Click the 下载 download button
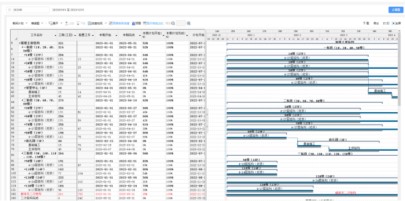Viewport: 405px width, 201px height. [x=366, y=23]
